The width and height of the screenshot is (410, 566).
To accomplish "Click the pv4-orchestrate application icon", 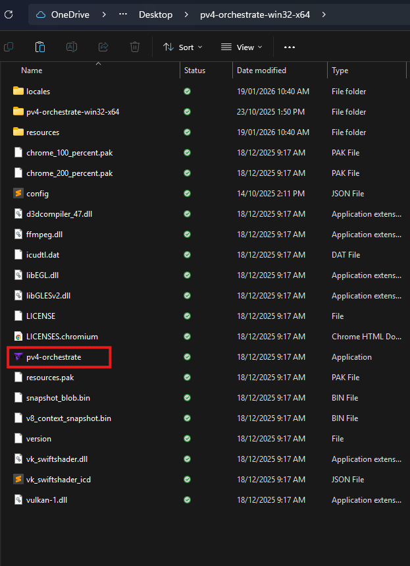I will (x=18, y=357).
